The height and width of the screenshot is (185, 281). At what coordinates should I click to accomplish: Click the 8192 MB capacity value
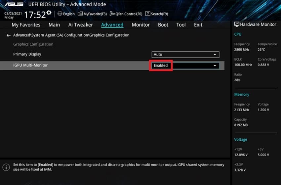[x=241, y=125]
